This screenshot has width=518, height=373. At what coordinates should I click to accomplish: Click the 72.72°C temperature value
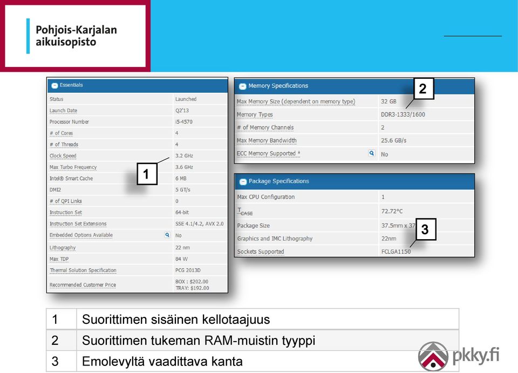tap(392, 212)
